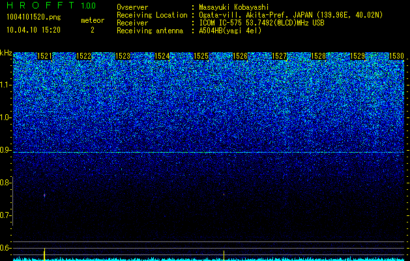410x261 pixels.
Task: Click the yellow meteor spike under 1526
Action: pos(224,256)
